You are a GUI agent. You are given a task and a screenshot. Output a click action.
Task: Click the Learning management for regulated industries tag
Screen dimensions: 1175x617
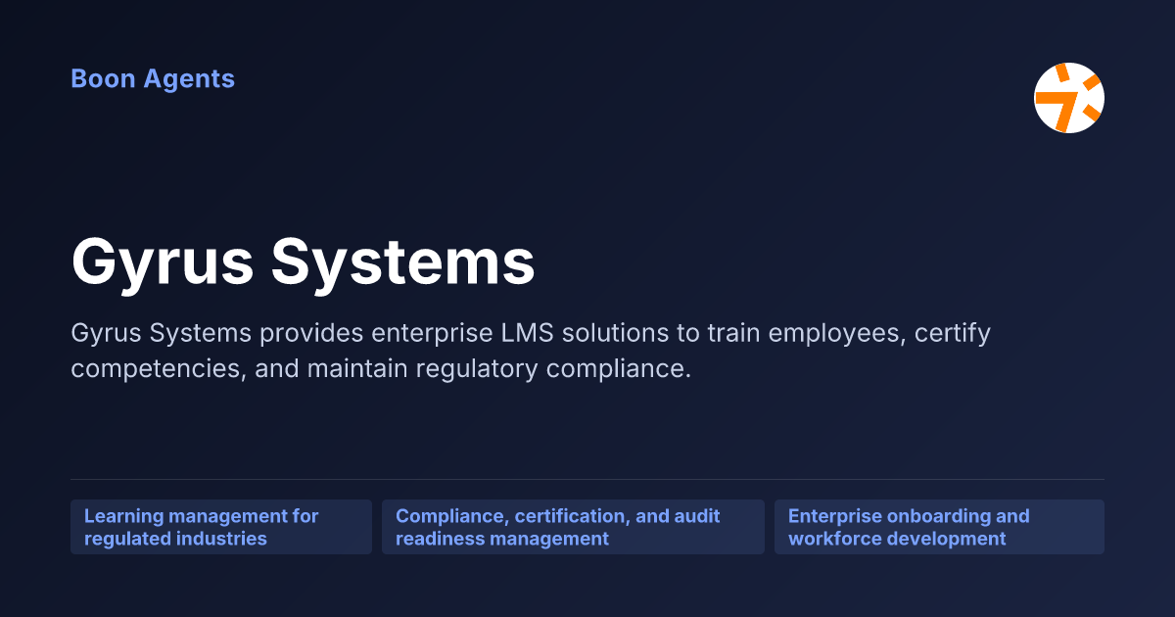click(221, 527)
